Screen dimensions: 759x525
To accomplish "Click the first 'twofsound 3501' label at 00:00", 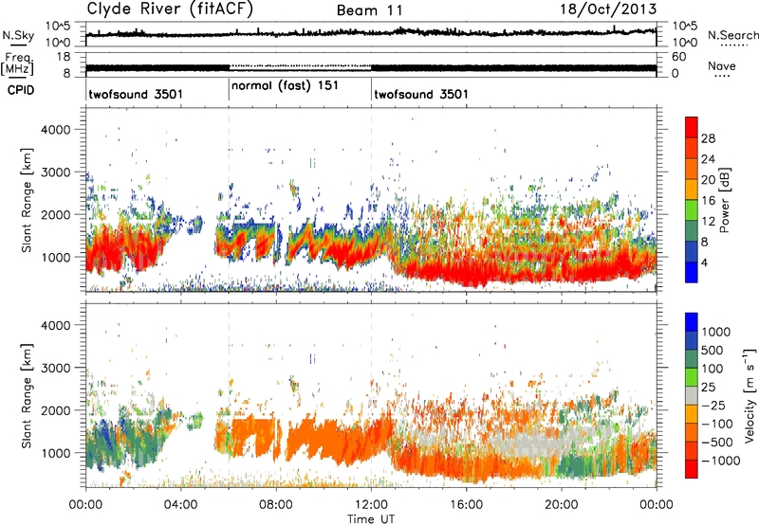I will tap(136, 94).
